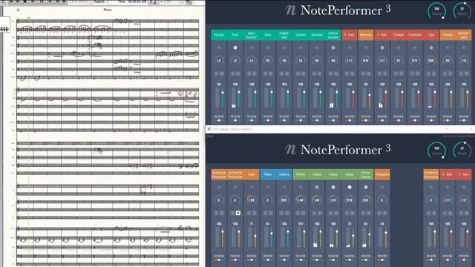
Task: Click the Oboe reverb slider
Action: coord(268,120)
